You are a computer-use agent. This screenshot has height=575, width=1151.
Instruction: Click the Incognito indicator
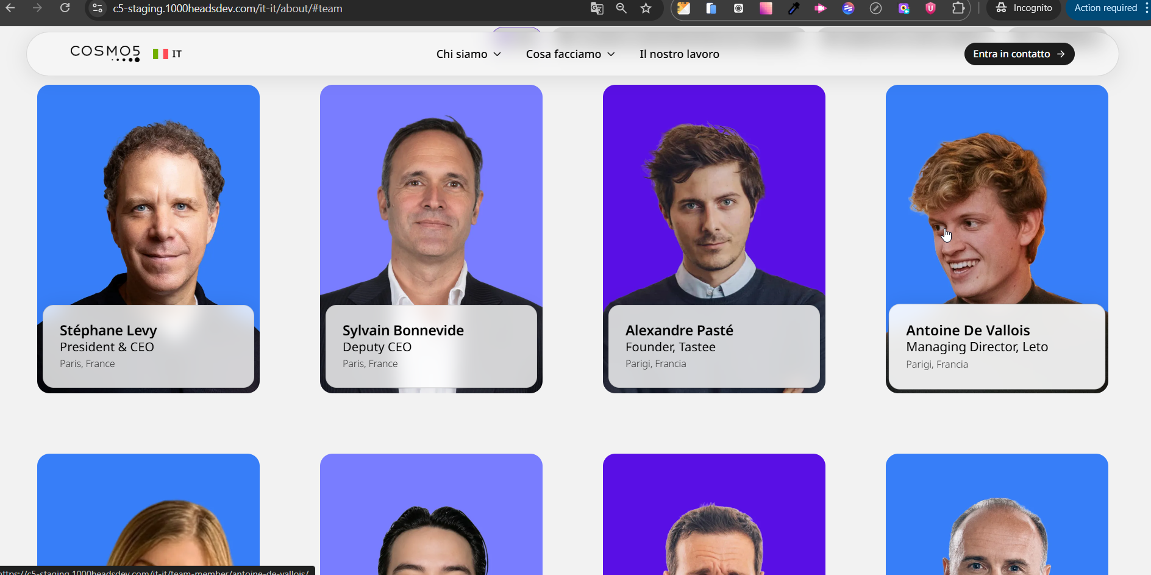click(1024, 8)
